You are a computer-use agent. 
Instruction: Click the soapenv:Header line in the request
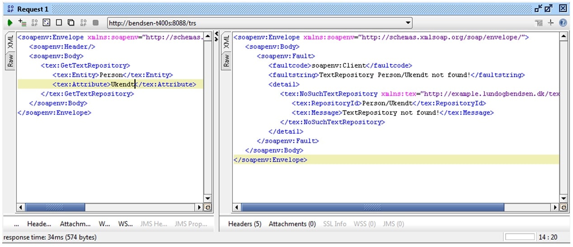click(62, 47)
